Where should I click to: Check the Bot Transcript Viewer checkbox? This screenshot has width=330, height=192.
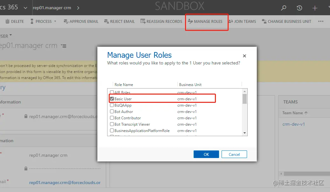112,124
